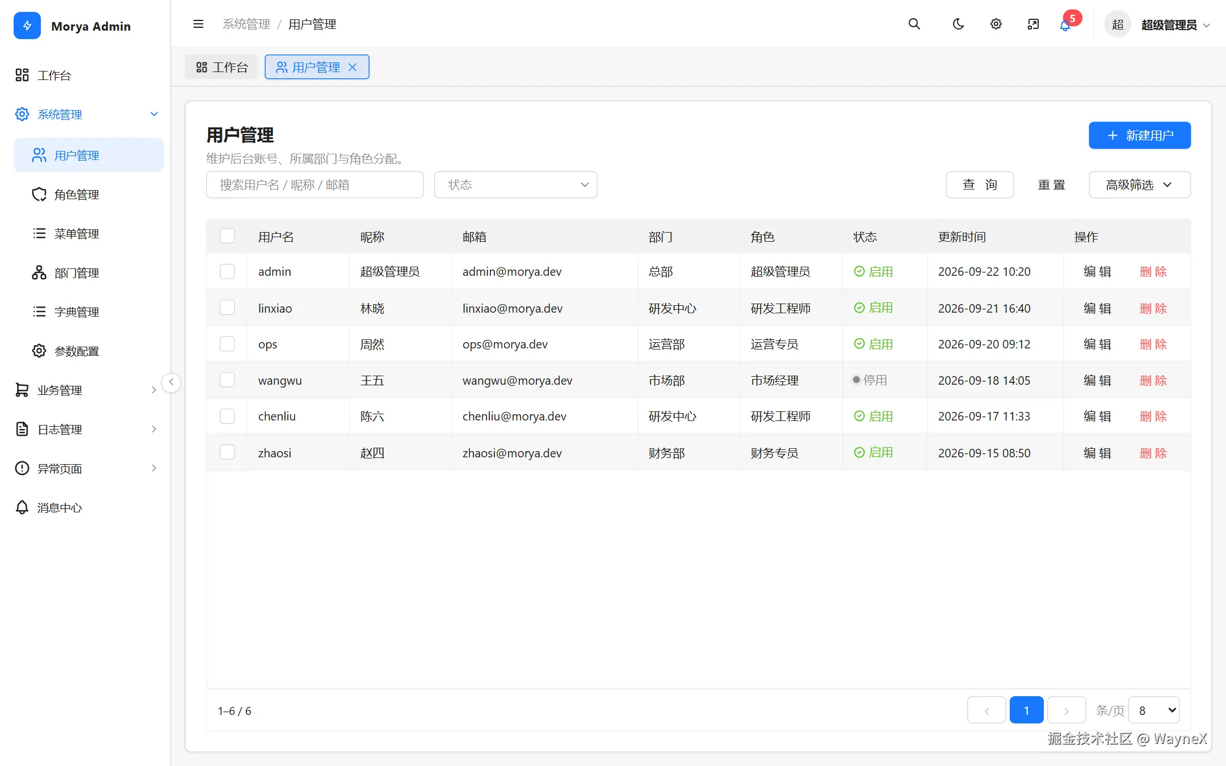Select page 1 in pagination
The height and width of the screenshot is (766, 1226).
click(1026, 710)
